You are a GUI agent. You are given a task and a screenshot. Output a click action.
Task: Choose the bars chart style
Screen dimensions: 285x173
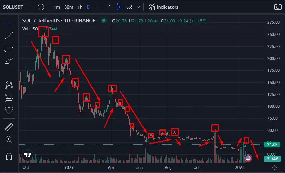click(x=109, y=7)
